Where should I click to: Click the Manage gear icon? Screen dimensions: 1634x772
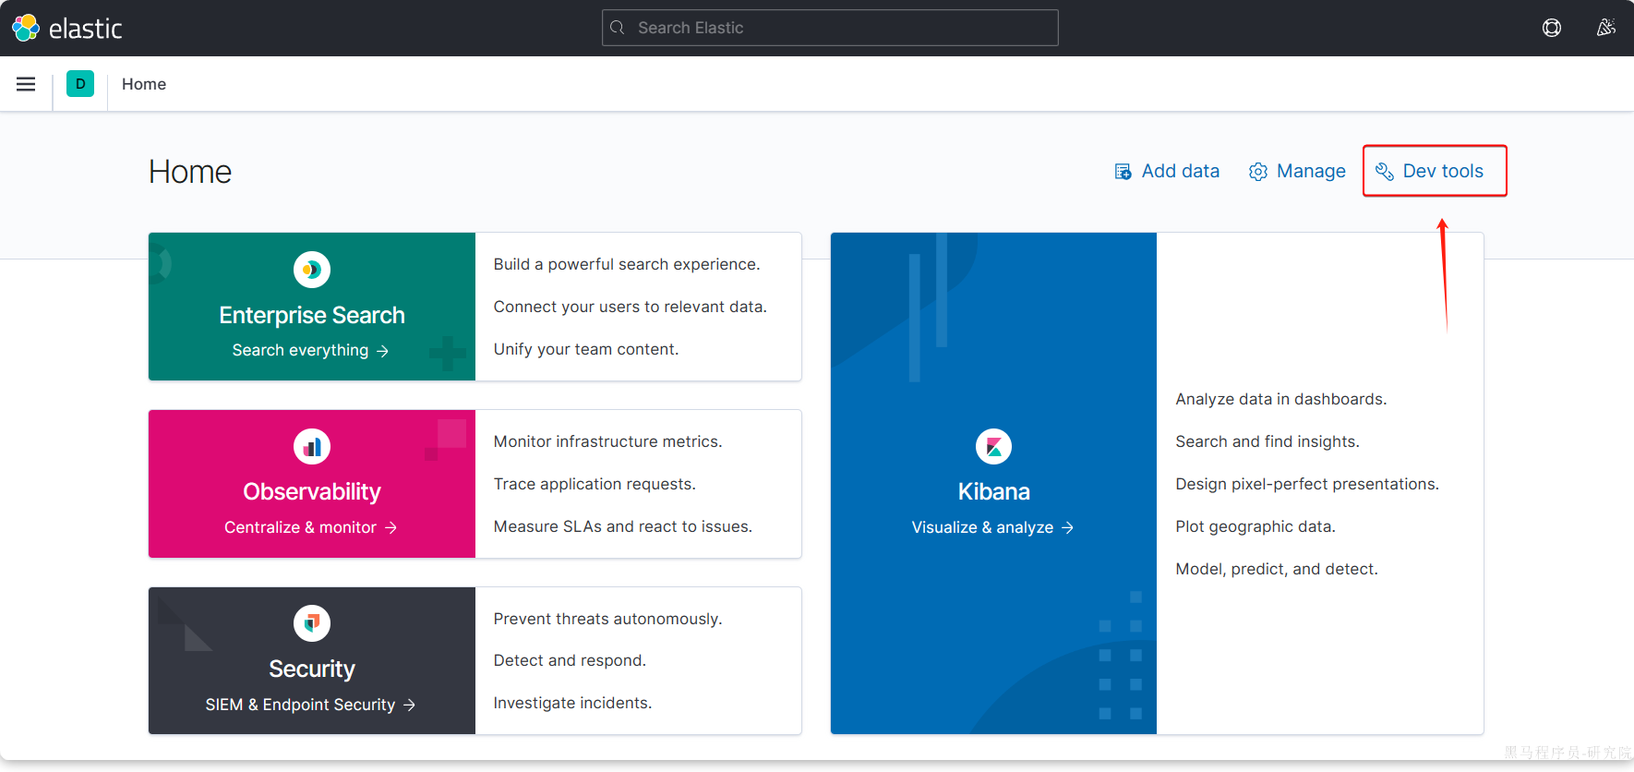pos(1258,172)
